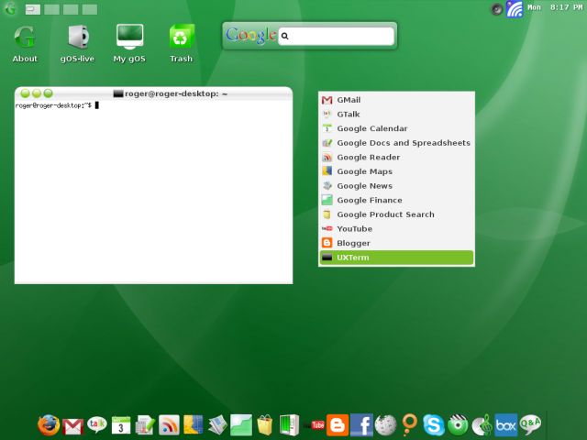Focus the terminal prompt area
This screenshot has width=587, height=440.
pos(153,192)
